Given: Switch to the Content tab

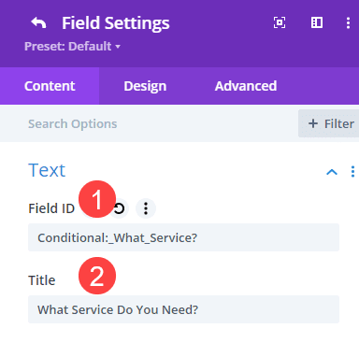Looking at the screenshot, I should 50,86.
